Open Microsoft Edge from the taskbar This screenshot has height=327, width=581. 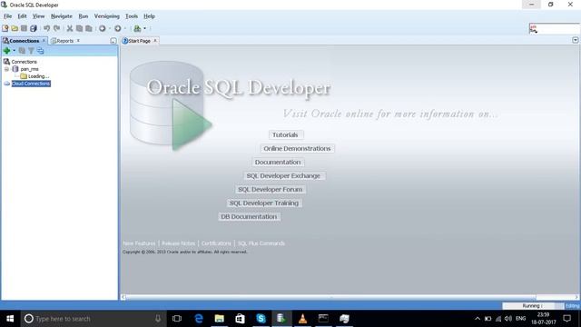tap(199, 319)
